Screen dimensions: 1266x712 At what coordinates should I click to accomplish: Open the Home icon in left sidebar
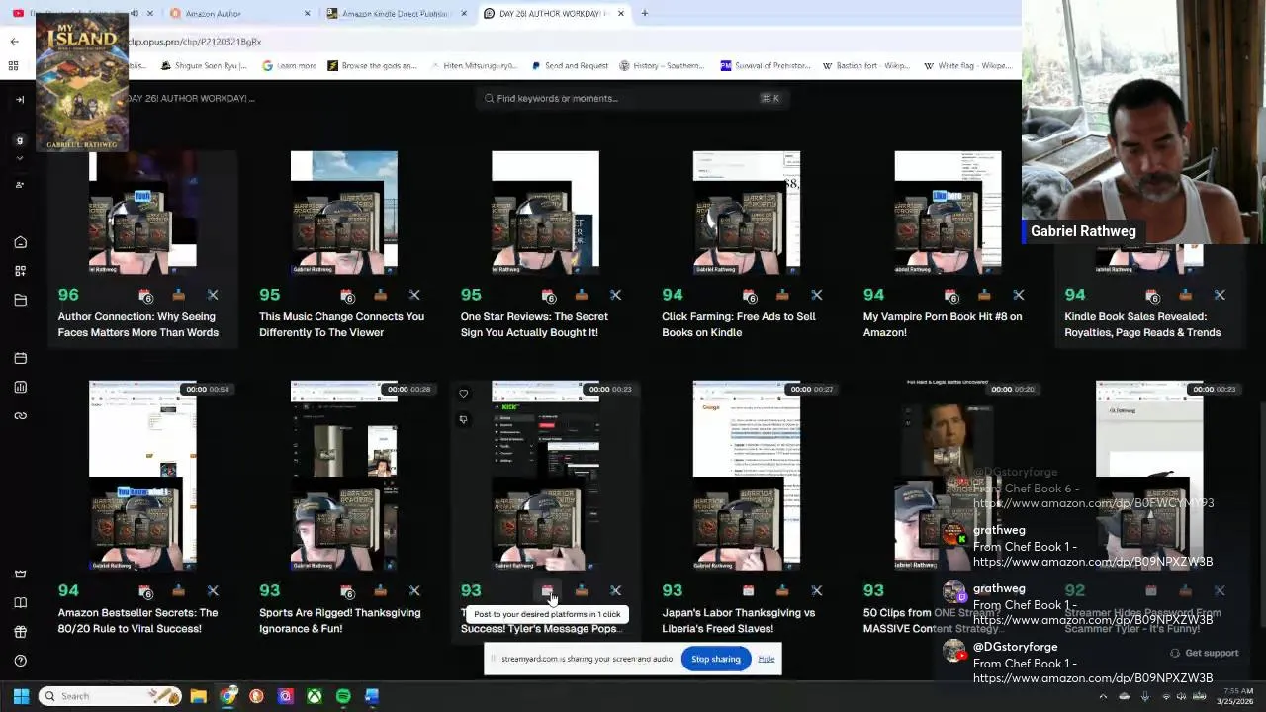(20, 242)
